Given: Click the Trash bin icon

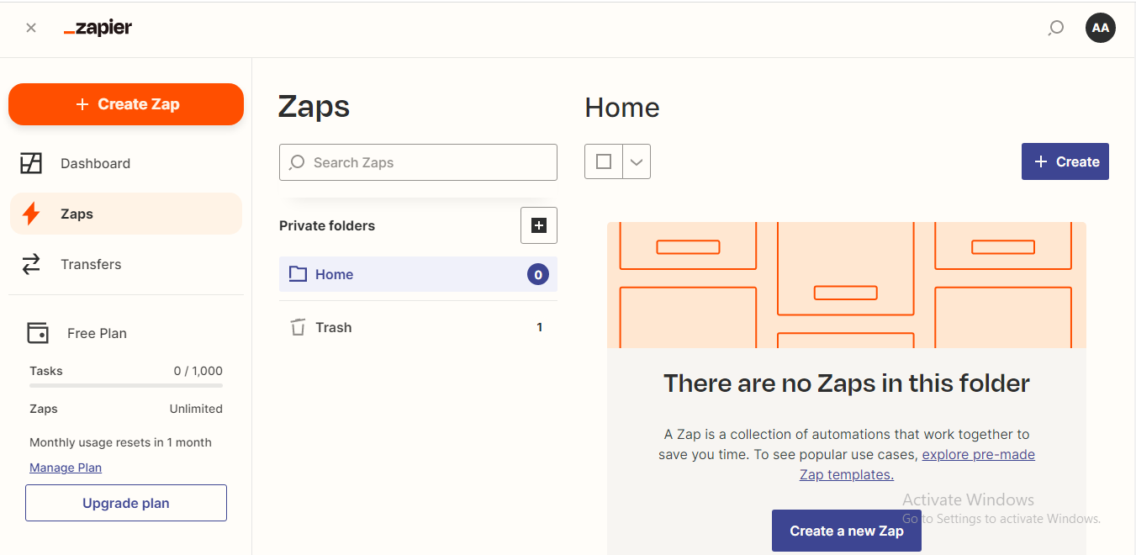Looking at the screenshot, I should [298, 327].
